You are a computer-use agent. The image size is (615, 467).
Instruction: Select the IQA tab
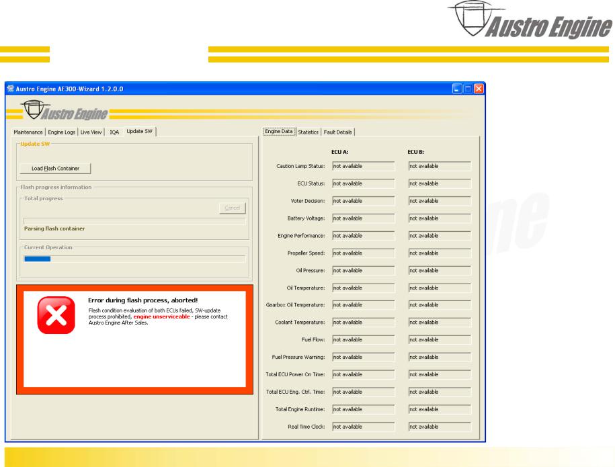[x=114, y=132]
